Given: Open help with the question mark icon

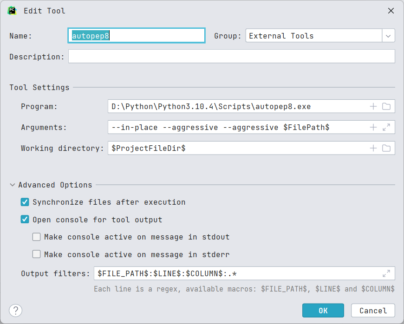Looking at the screenshot, I should [15, 311].
